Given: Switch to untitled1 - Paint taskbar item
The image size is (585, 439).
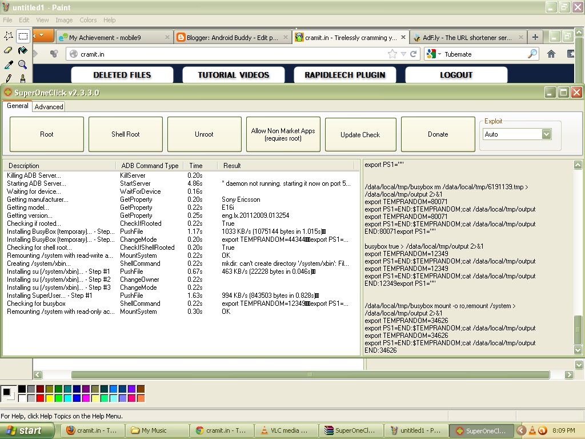Looking at the screenshot, I should (416, 430).
